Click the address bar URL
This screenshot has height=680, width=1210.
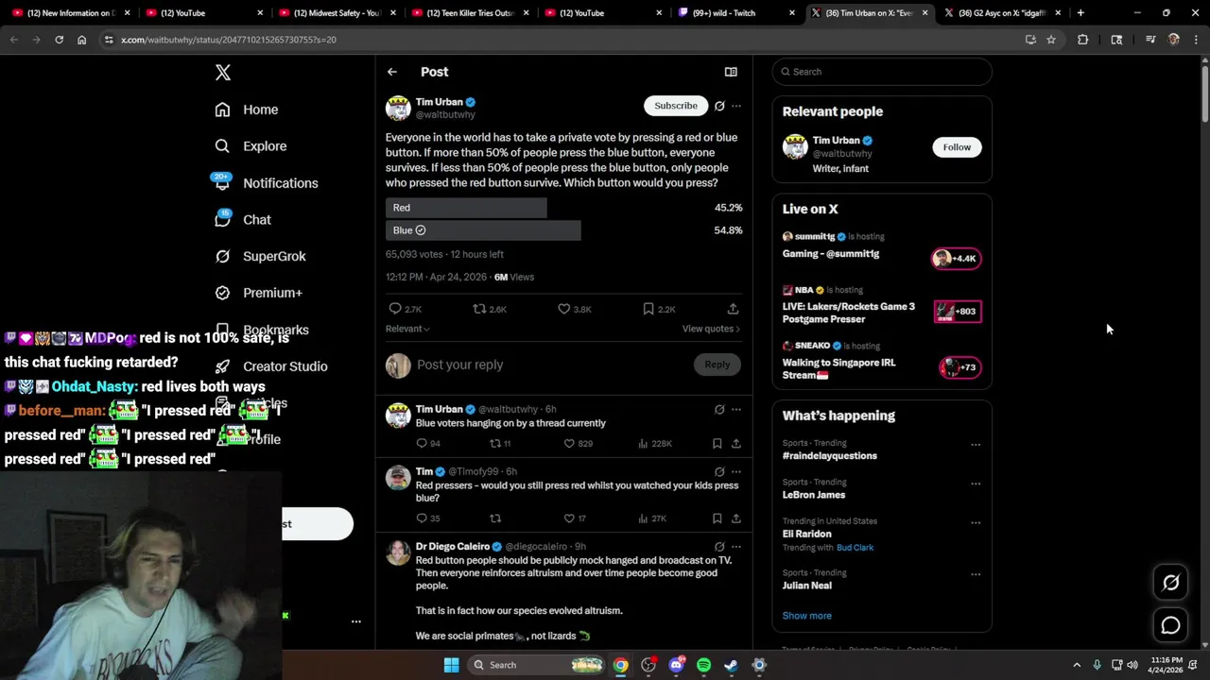pyautogui.click(x=229, y=40)
